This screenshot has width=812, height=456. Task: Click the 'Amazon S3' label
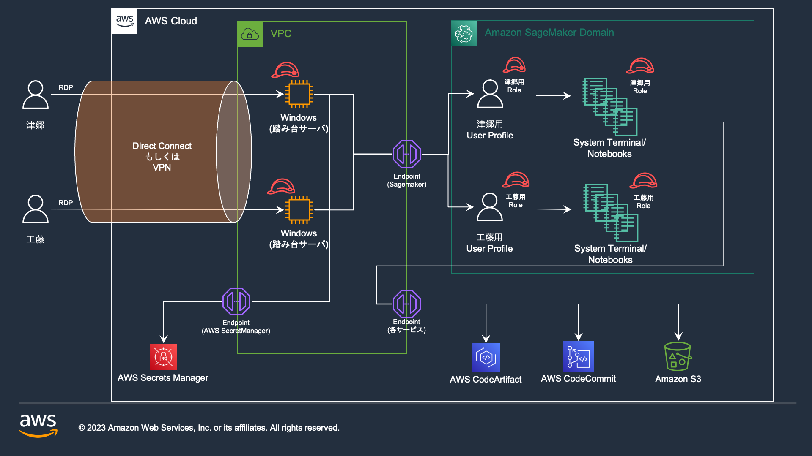678,379
